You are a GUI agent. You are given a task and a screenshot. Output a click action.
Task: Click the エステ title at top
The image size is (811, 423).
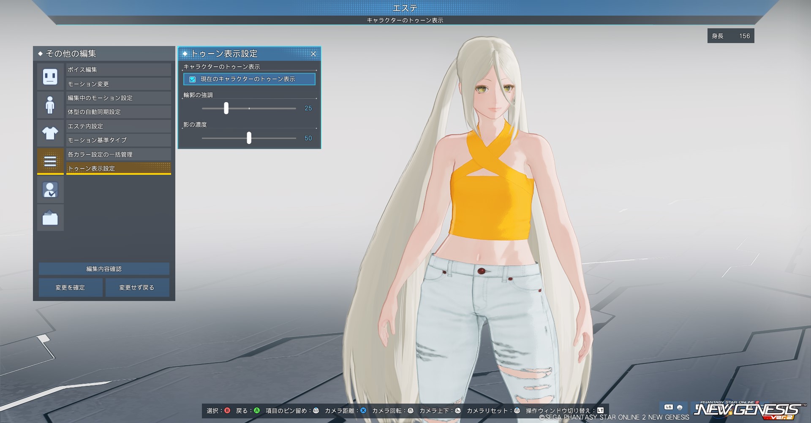point(405,8)
